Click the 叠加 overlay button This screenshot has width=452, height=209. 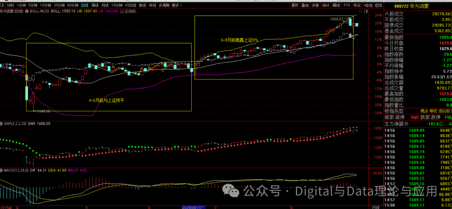point(305,5)
